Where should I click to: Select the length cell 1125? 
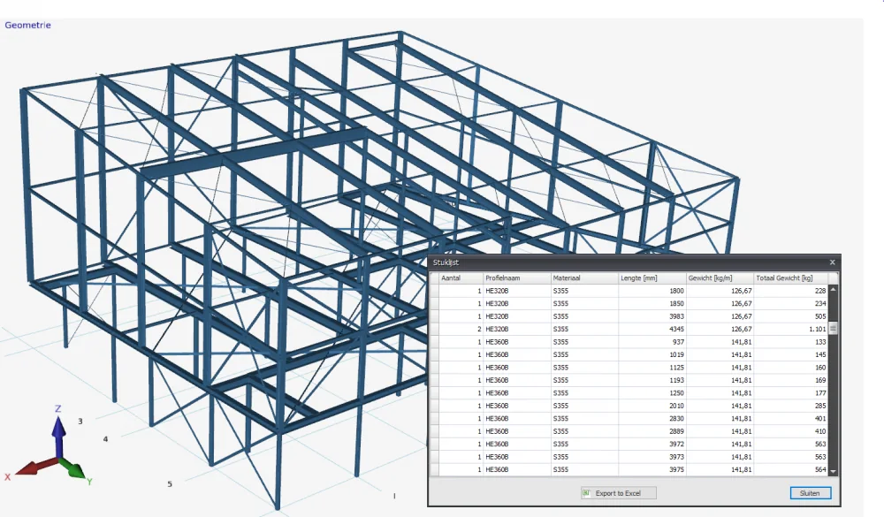tap(652, 368)
